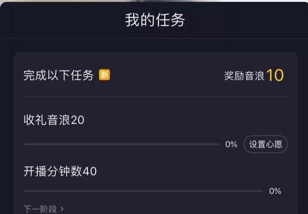
Task: Click the video strip above 我的任务 panel
Action: tap(154, 1)
